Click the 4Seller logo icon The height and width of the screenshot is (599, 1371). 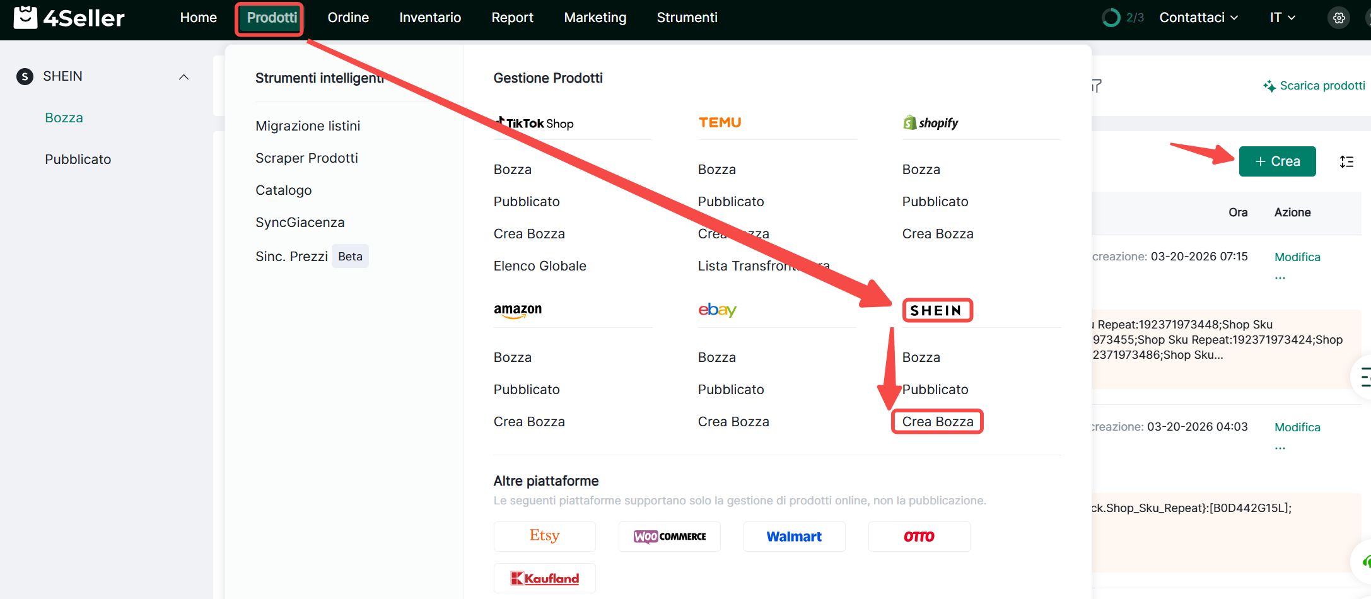point(26,18)
